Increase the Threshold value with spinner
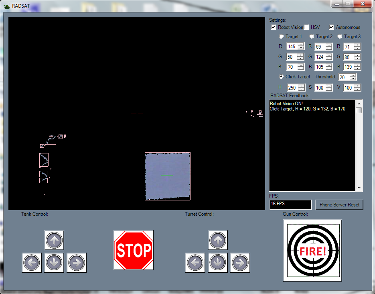This screenshot has height=294, width=375. (353, 76)
